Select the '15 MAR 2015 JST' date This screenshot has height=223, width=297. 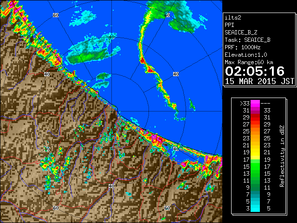pyautogui.click(x=259, y=81)
